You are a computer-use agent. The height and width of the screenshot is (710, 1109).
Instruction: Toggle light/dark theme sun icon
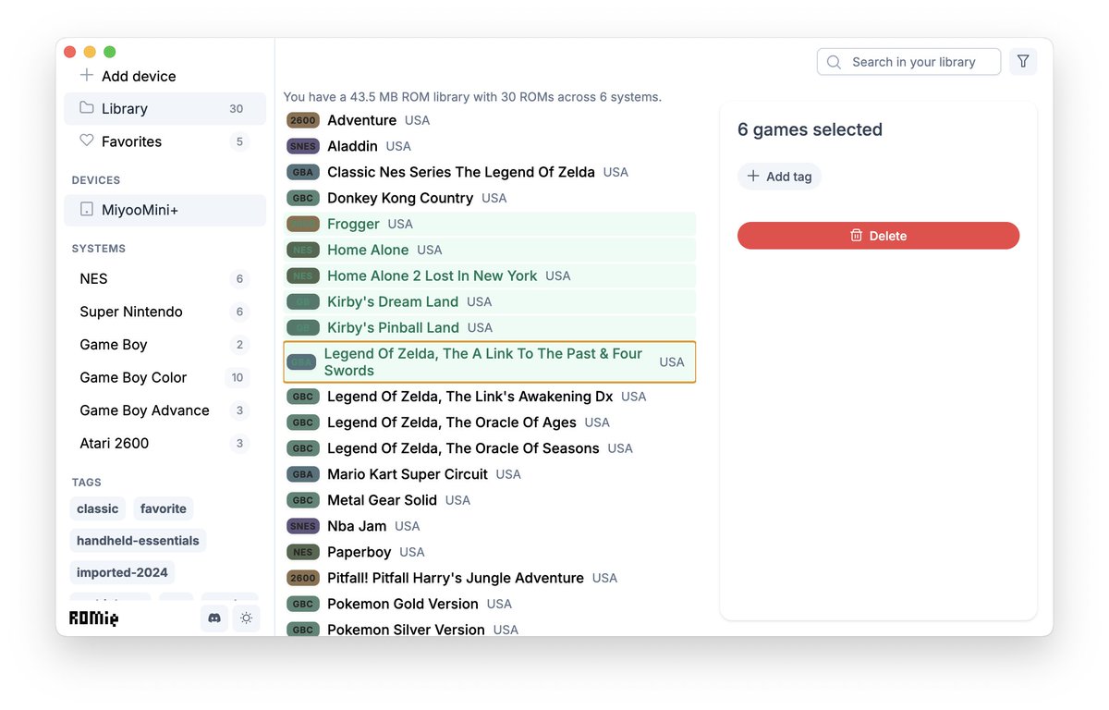246,618
